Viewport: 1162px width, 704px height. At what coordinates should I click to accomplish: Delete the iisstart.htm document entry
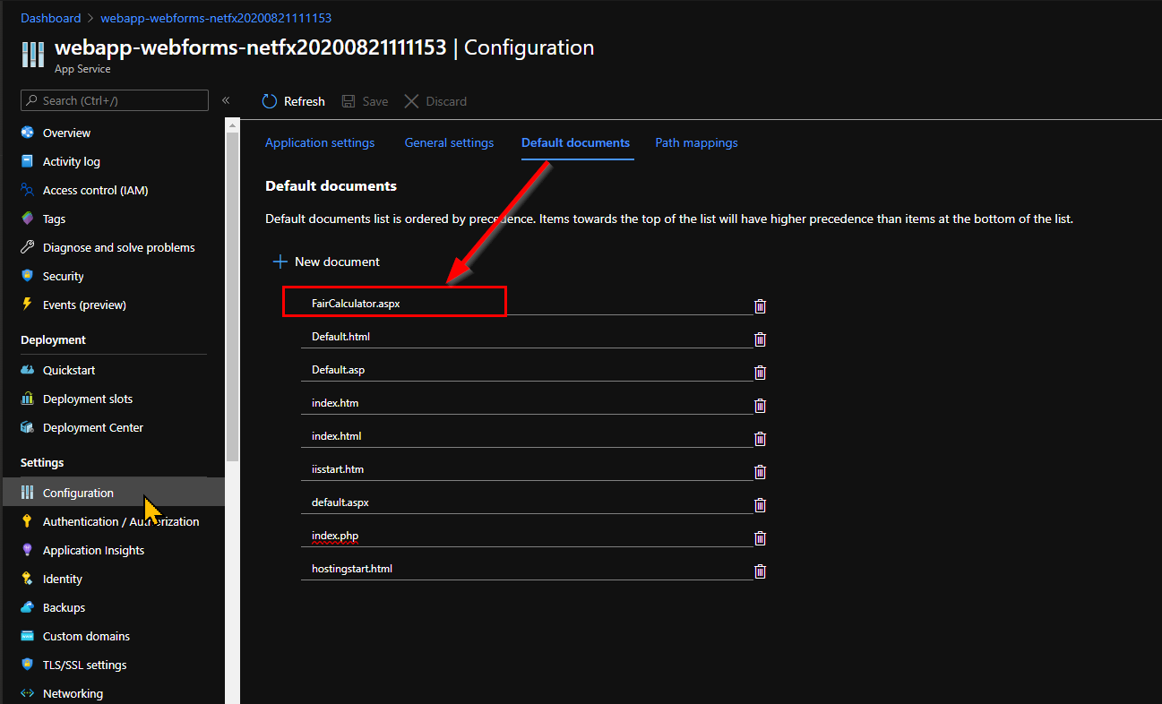tap(760, 472)
